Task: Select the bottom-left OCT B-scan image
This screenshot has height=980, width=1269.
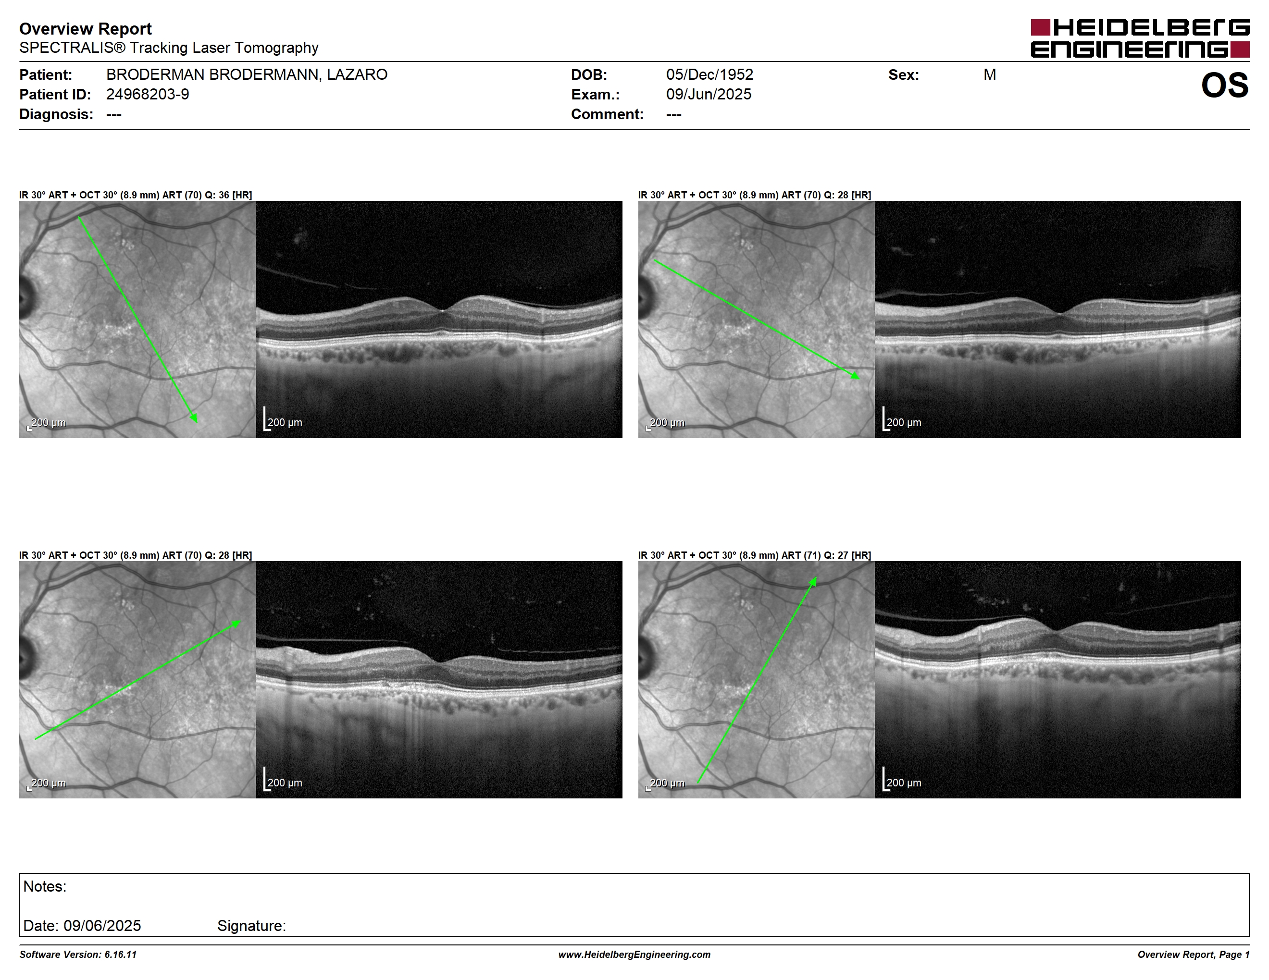Action: pyautogui.click(x=439, y=679)
